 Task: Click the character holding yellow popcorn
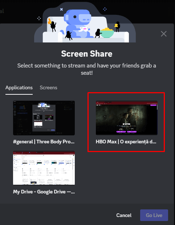coord(117,26)
